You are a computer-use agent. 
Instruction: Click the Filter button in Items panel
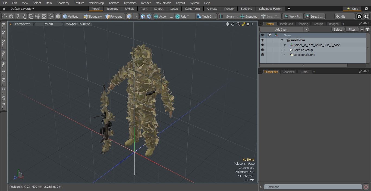(x=352, y=30)
